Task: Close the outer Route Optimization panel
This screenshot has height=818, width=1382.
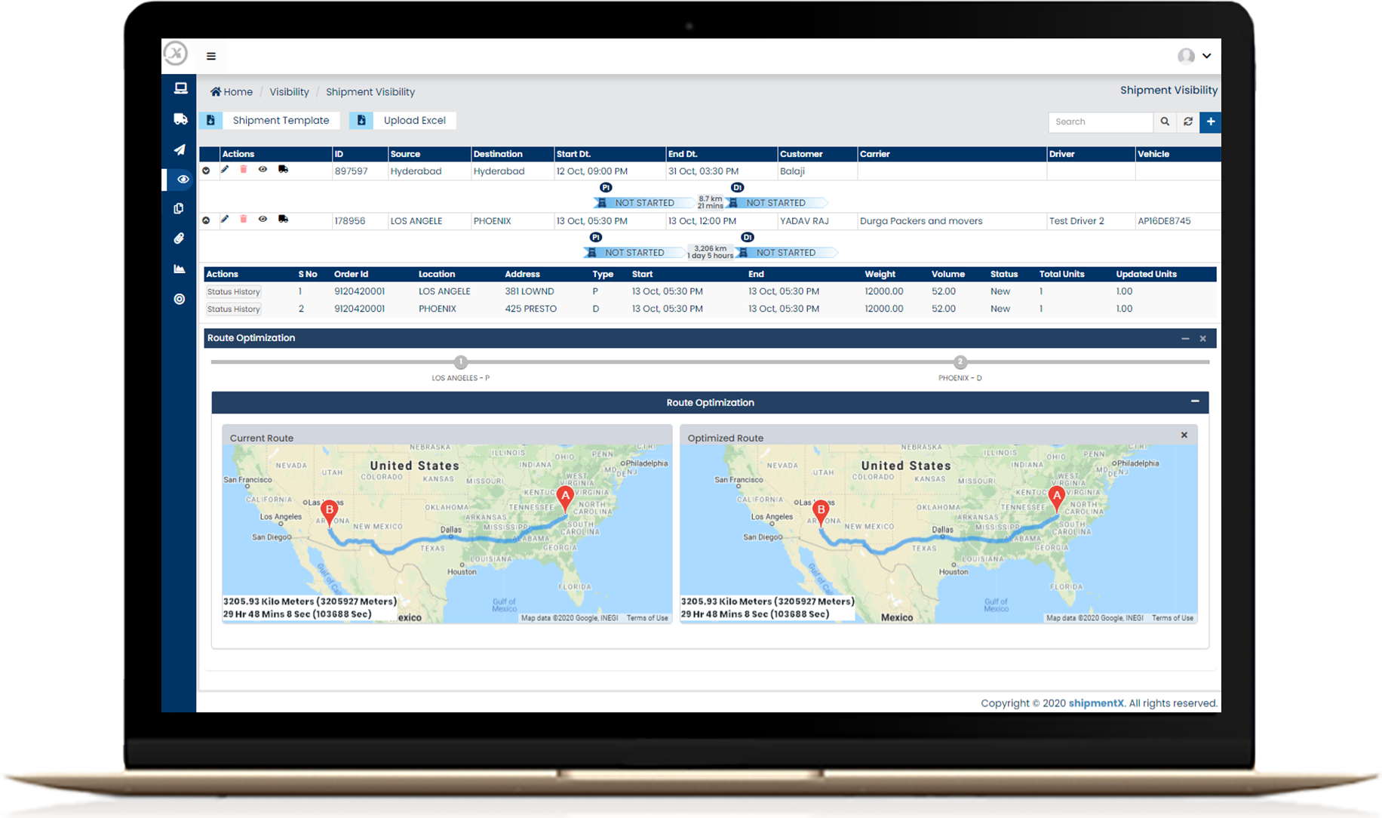Action: (x=1203, y=339)
